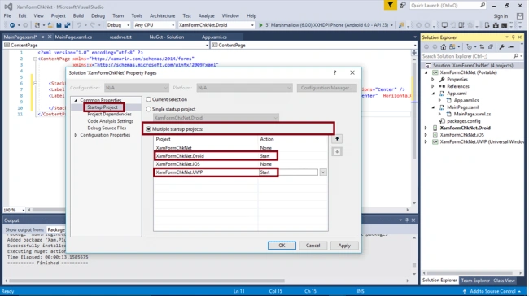This screenshot has height=296, width=529.
Task: Click the Home icon in Solution Explorer
Action: [x=444, y=47]
